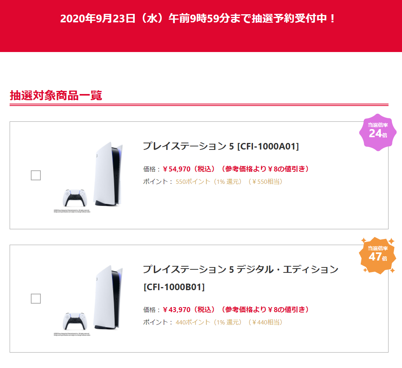
Task: Click the 550ポイント (1%還元) points text
Action: [209, 181]
